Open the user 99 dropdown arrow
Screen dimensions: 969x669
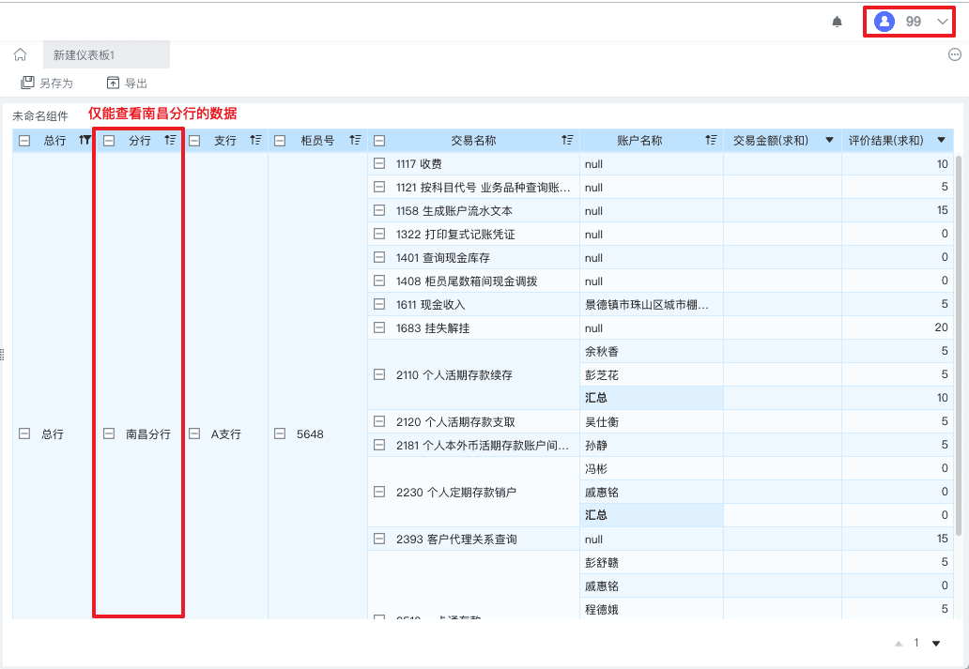pyautogui.click(x=943, y=23)
